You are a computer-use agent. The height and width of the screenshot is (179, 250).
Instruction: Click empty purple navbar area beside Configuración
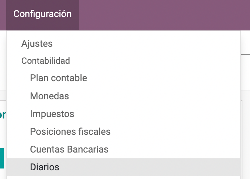(x=164, y=15)
